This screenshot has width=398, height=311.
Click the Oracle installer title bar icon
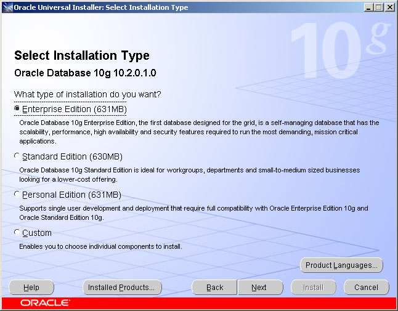pyautogui.click(x=7, y=7)
